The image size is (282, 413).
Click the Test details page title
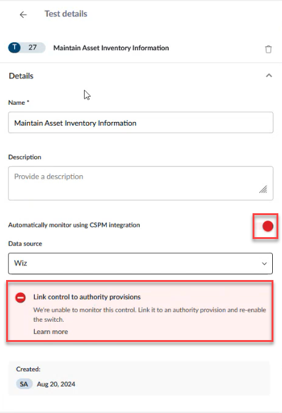pos(66,13)
